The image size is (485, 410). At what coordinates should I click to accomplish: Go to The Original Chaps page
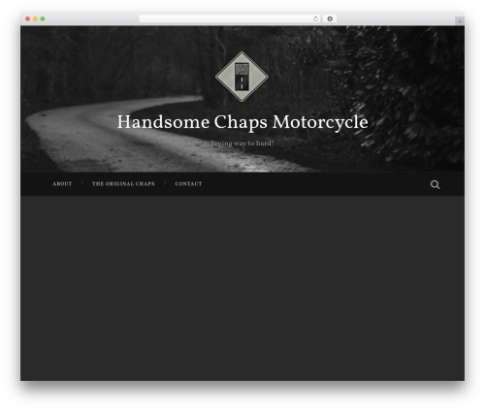pos(123,184)
